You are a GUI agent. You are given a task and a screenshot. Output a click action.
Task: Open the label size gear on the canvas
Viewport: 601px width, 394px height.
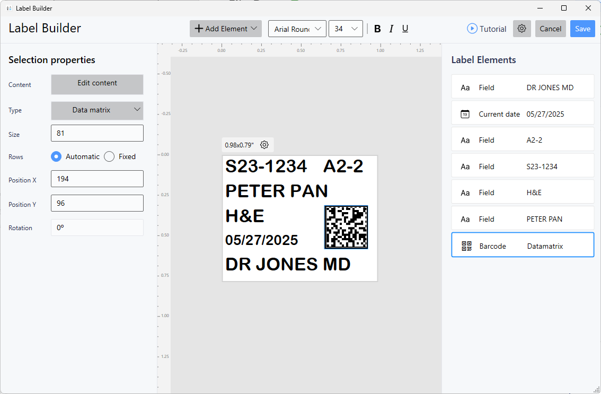click(263, 144)
